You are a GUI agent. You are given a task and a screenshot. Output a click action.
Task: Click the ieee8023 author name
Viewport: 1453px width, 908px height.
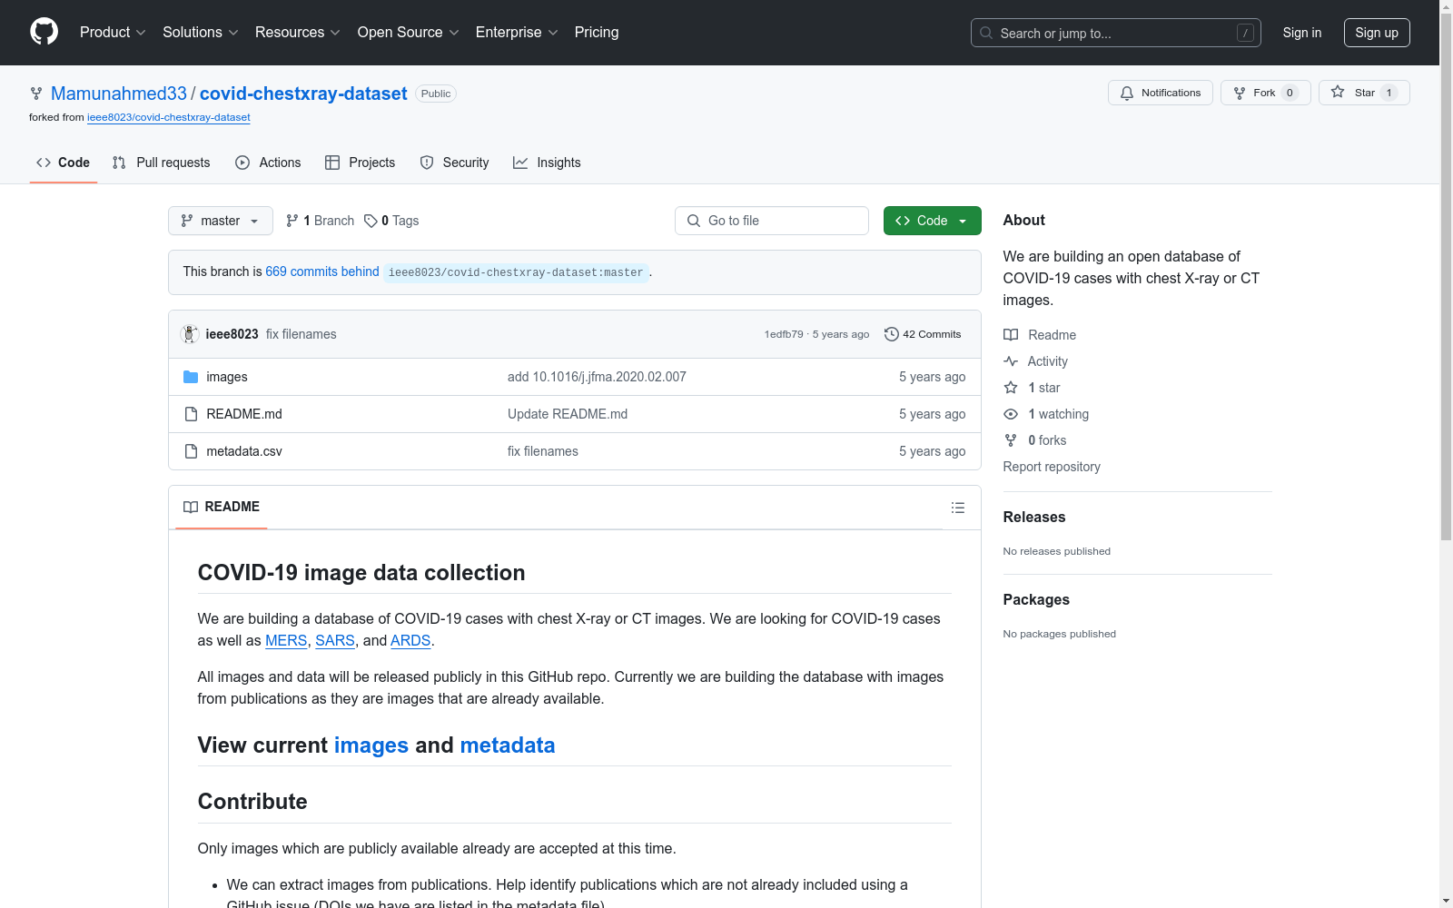[x=232, y=334]
